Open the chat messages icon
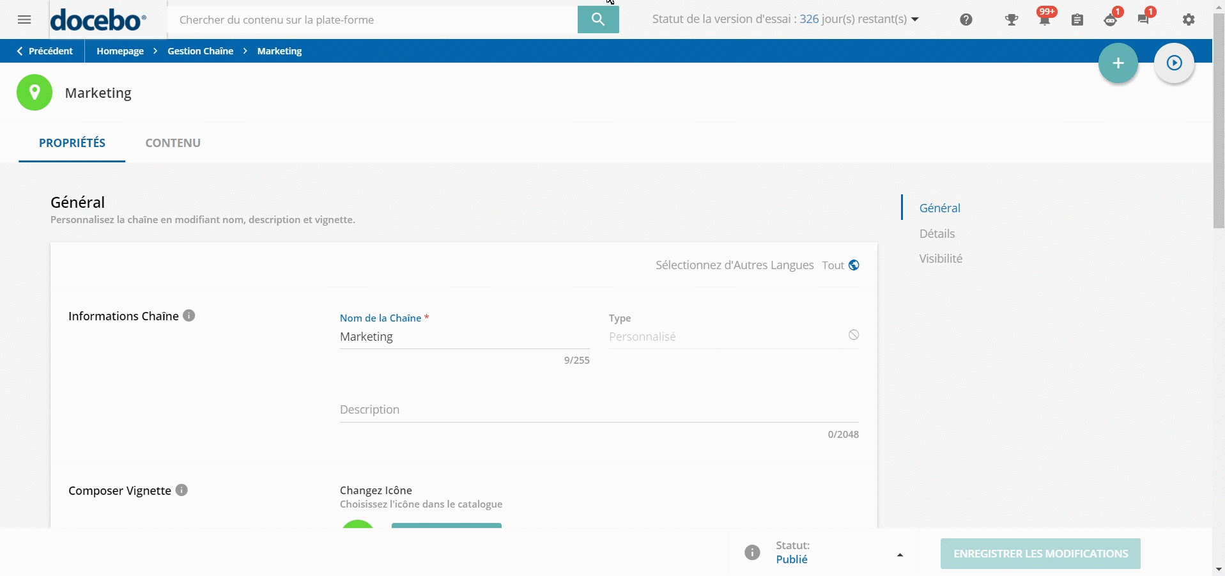This screenshot has width=1225, height=576. pos(1143,20)
